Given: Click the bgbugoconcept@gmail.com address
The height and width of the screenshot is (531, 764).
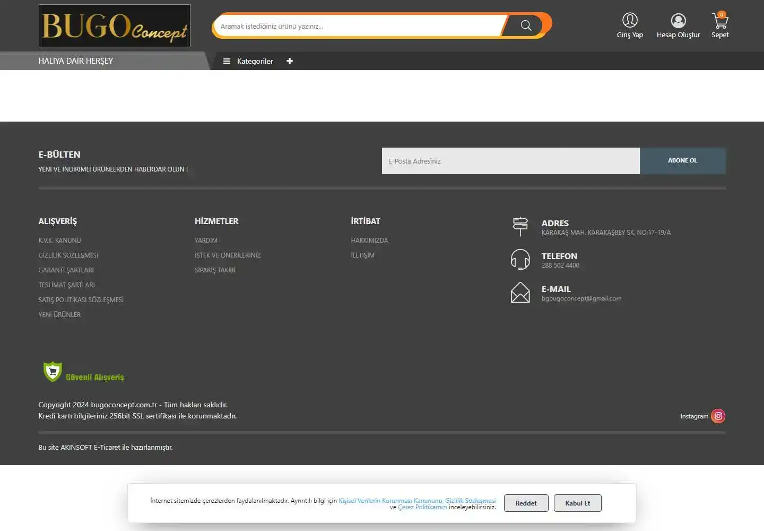Looking at the screenshot, I should [x=581, y=298].
